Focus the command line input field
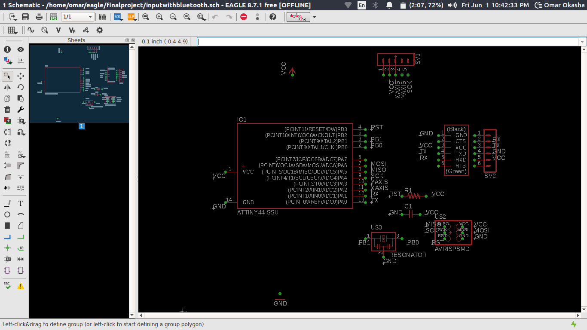Image resolution: width=587 pixels, height=330 pixels. tap(388, 42)
